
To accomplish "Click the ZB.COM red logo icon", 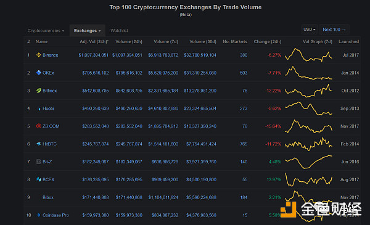I will point(39,126).
